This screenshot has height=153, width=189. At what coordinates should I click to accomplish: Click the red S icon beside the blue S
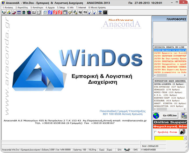55,12
